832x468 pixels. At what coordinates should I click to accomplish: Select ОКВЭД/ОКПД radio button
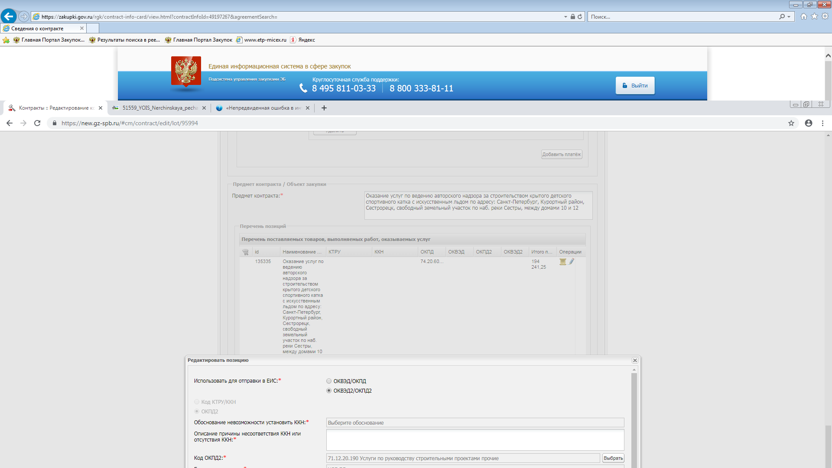point(329,381)
